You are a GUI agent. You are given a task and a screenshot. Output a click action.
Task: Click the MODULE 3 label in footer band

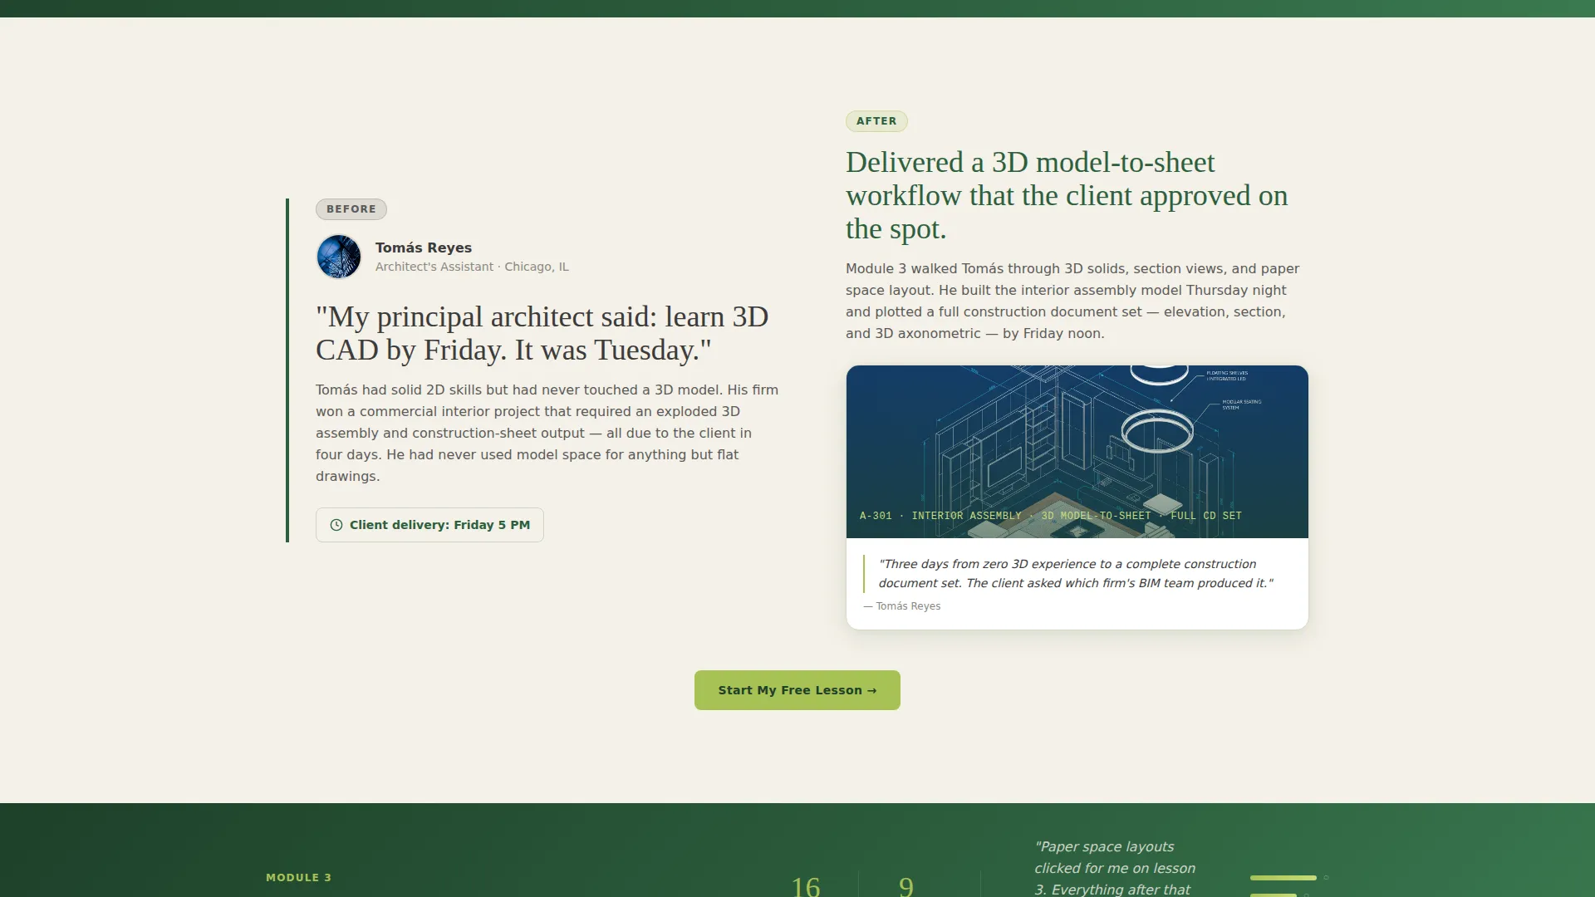pos(298,878)
